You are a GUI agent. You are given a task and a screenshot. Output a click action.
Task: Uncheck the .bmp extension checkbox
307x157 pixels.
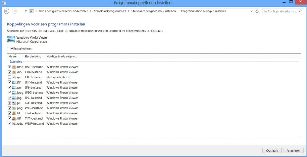tap(9, 67)
